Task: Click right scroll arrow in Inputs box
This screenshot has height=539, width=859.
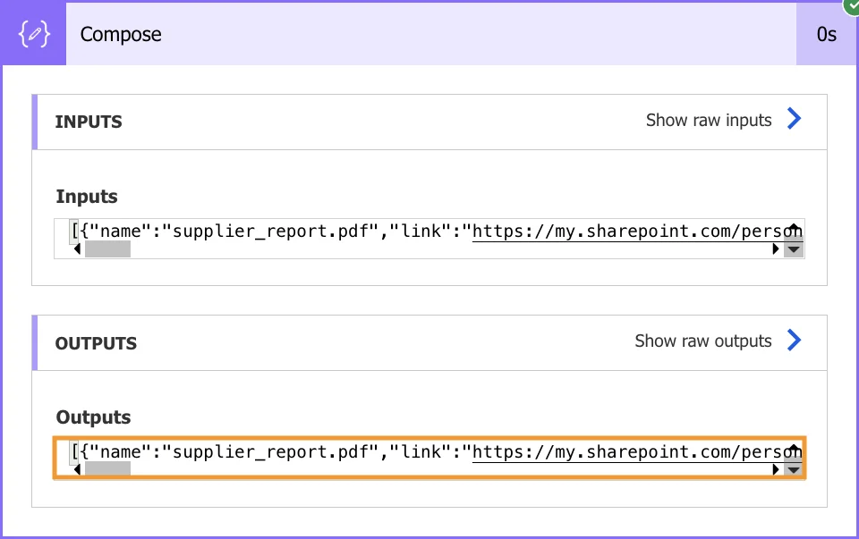Action: 775,249
